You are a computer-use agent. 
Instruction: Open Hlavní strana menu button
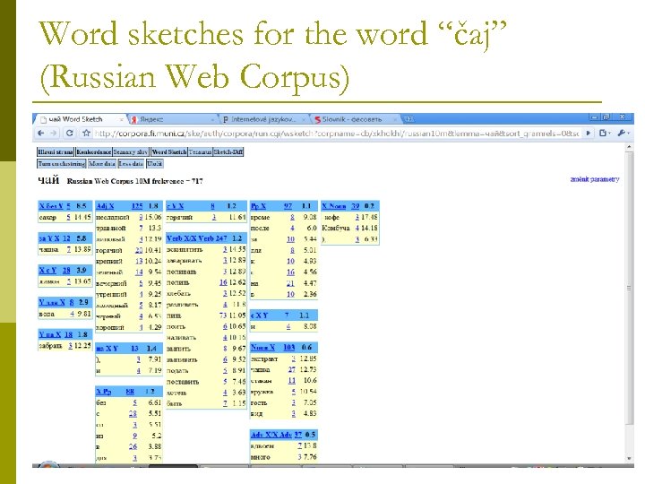pos(56,151)
